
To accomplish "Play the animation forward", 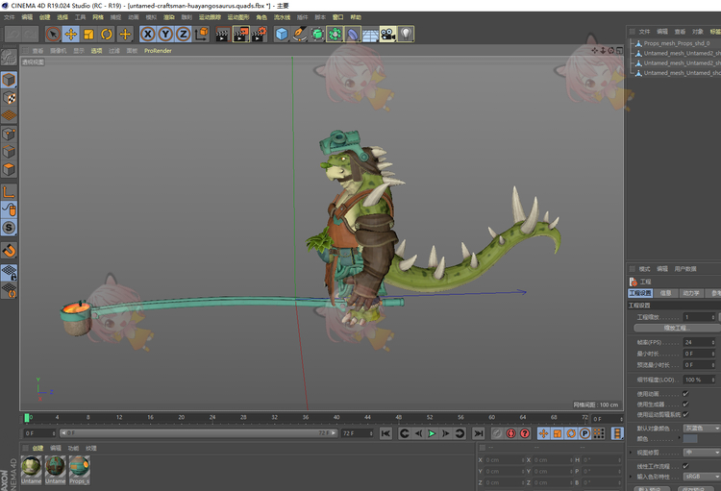I will (x=432, y=433).
